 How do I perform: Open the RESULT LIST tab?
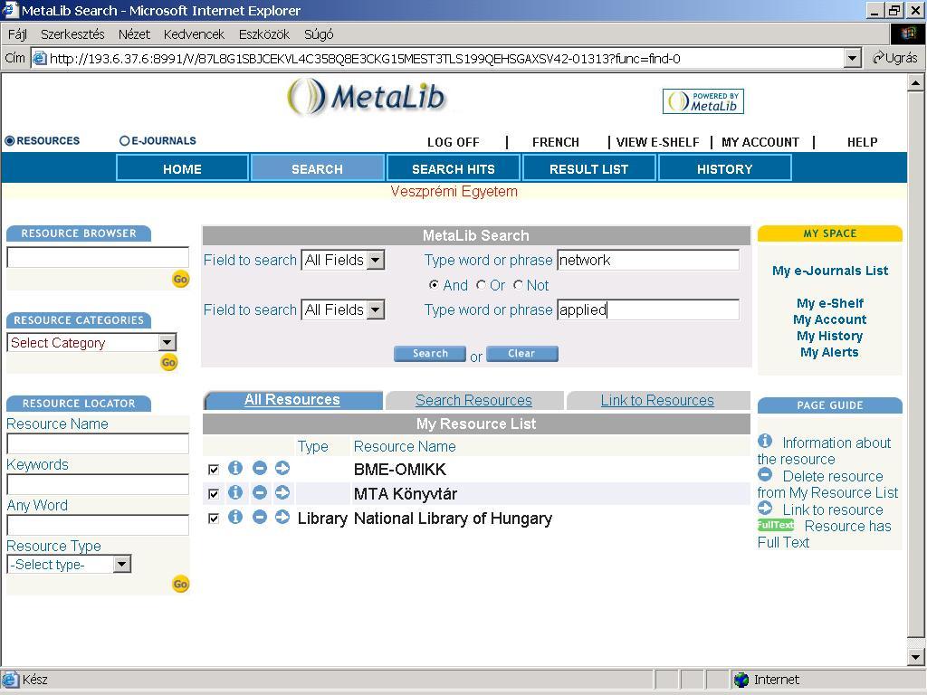pos(588,168)
